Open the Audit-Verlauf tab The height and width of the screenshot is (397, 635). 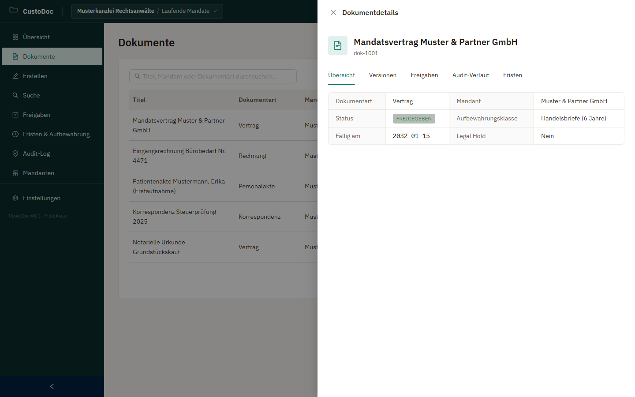click(x=471, y=75)
